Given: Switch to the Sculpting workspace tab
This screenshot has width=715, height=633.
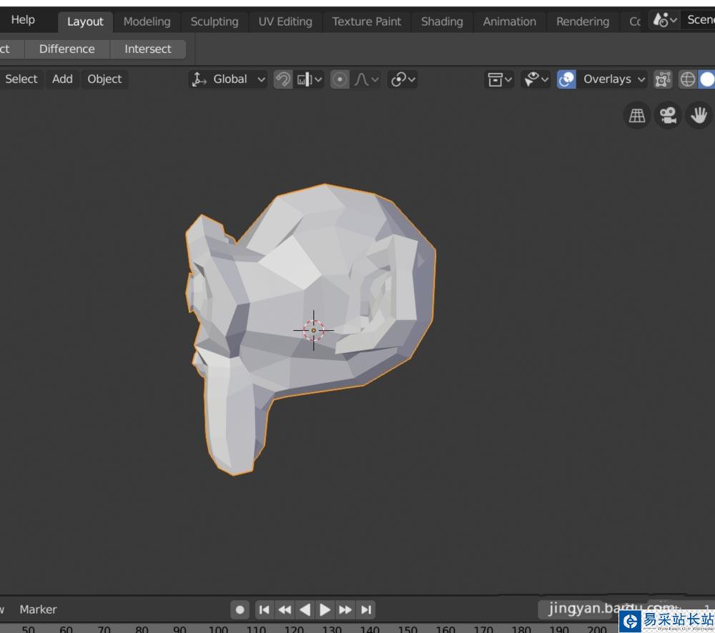Looking at the screenshot, I should point(214,21).
